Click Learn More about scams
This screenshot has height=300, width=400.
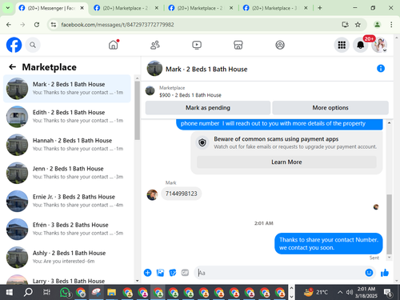point(286,162)
